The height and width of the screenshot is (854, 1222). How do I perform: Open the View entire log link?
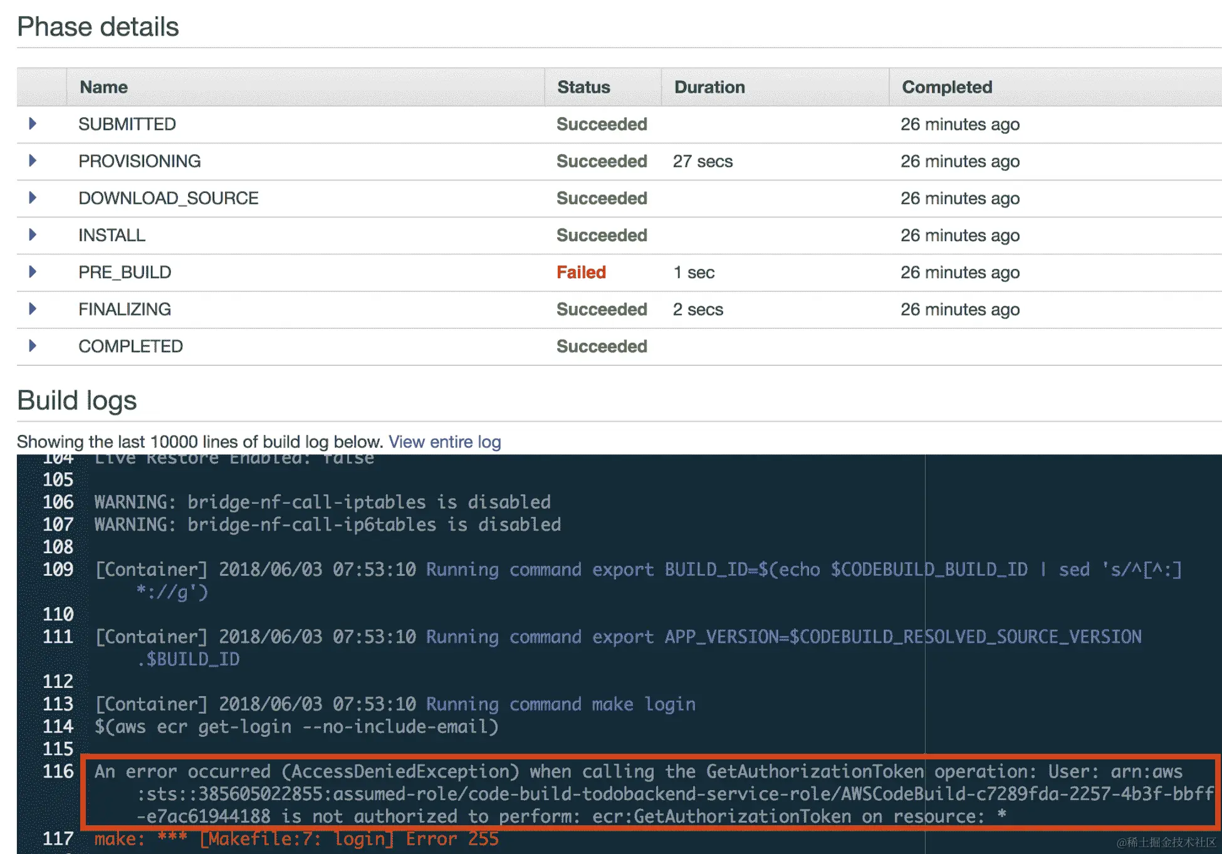click(444, 442)
